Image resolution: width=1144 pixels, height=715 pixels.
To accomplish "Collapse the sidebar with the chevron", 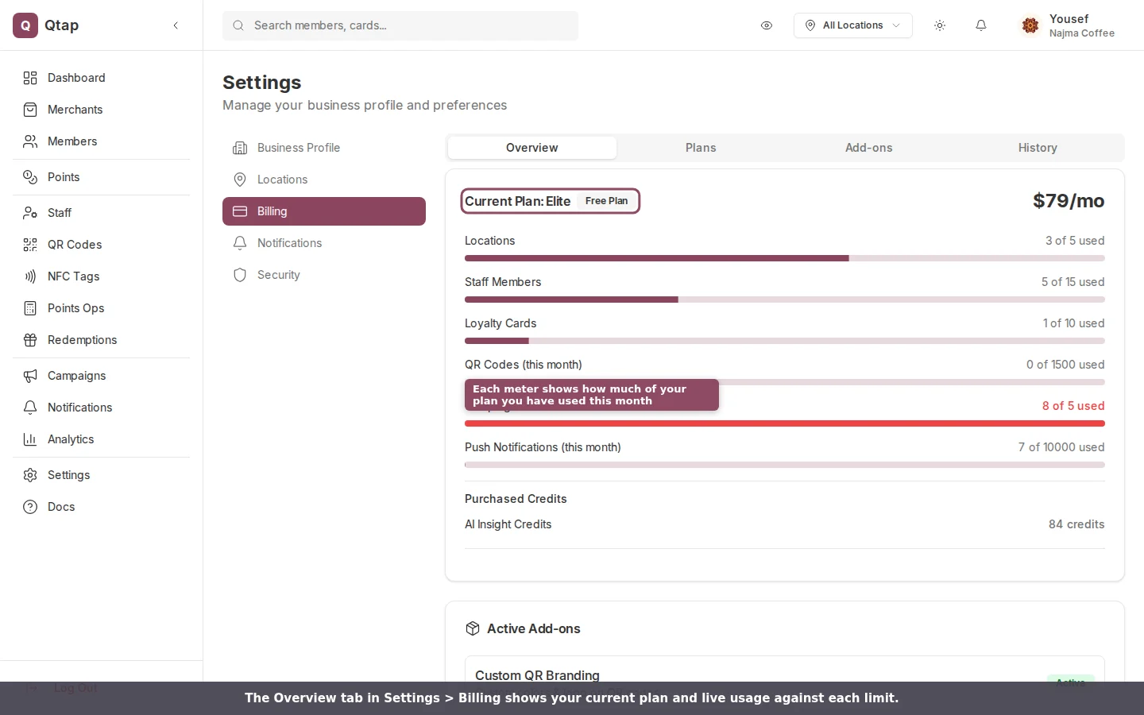I will pyautogui.click(x=176, y=25).
